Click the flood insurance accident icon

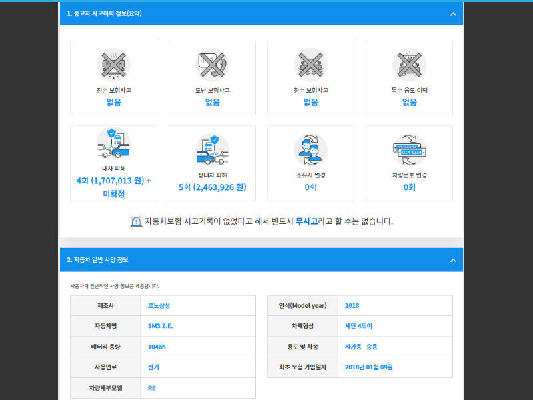tap(310, 65)
